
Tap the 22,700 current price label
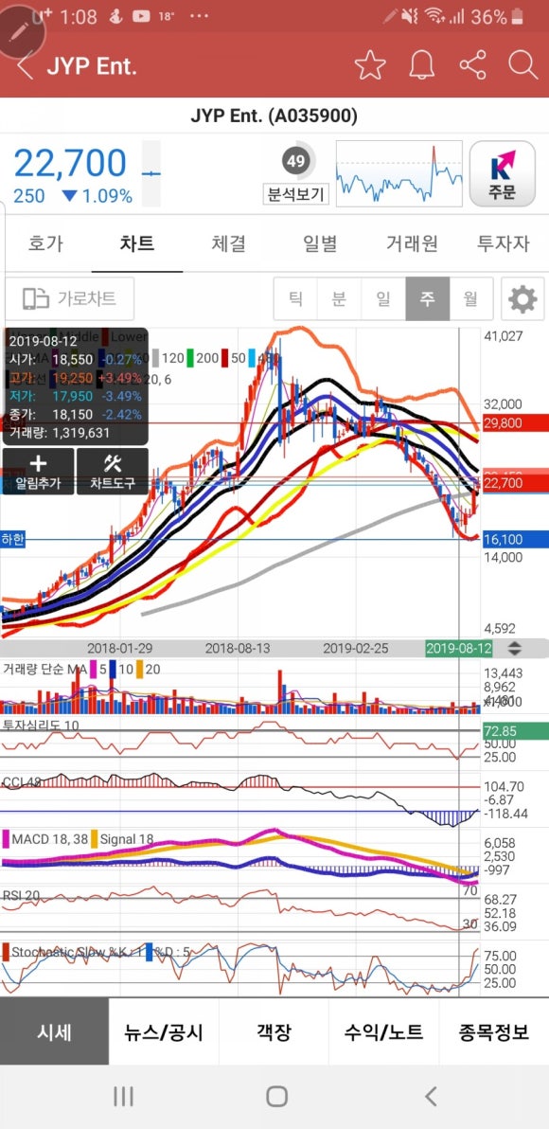coord(515,482)
